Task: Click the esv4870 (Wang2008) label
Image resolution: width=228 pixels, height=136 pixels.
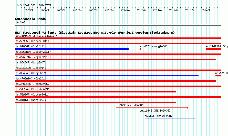Action: coord(153,46)
